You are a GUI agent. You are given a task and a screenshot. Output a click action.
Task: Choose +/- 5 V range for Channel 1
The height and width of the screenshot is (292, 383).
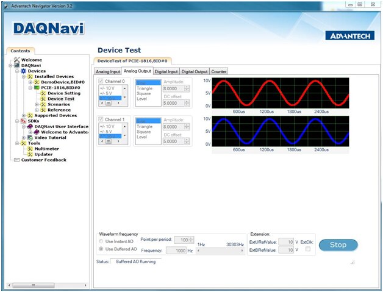pyautogui.click(x=106, y=131)
